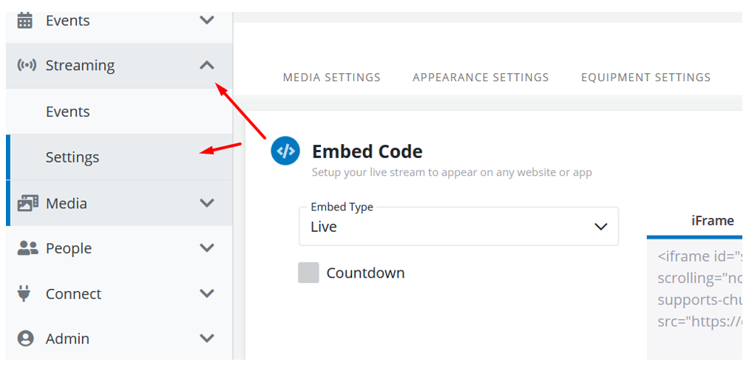This screenshot has height=376, width=749.
Task: Click the Admin user circle icon
Action: [x=26, y=338]
